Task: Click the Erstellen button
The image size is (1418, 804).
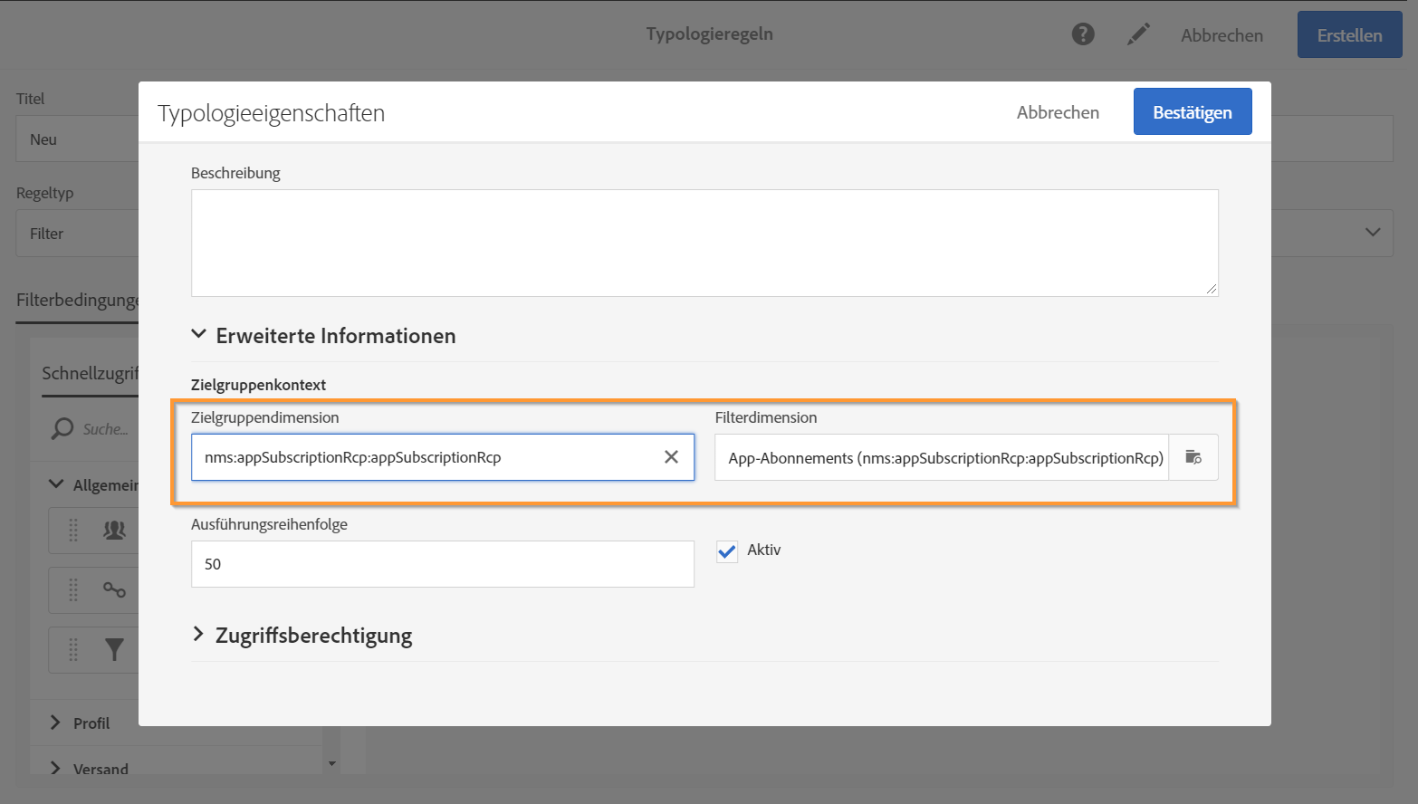Action: (1349, 35)
